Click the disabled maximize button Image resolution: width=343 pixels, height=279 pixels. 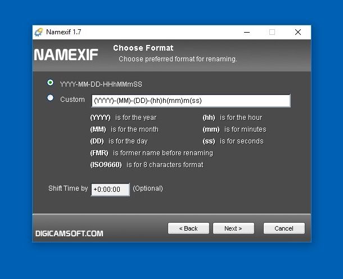pos(272,32)
